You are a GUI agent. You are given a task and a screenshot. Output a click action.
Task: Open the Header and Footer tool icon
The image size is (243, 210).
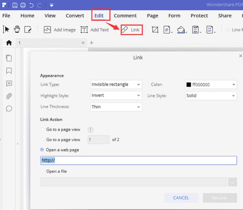pos(196,30)
